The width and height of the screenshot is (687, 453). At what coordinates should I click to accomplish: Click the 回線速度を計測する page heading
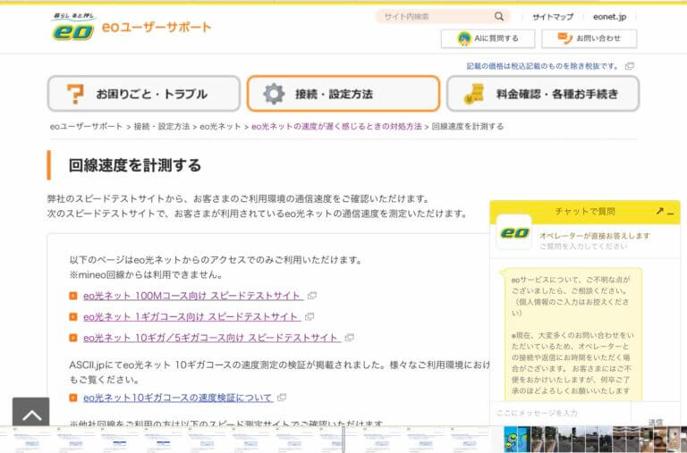[135, 165]
